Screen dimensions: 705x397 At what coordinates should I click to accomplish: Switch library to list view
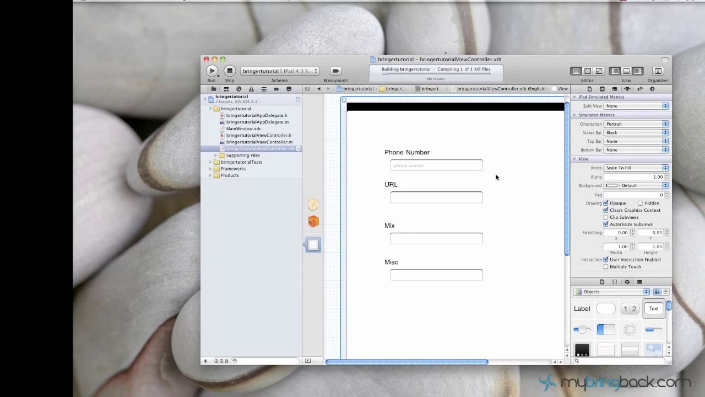665,292
